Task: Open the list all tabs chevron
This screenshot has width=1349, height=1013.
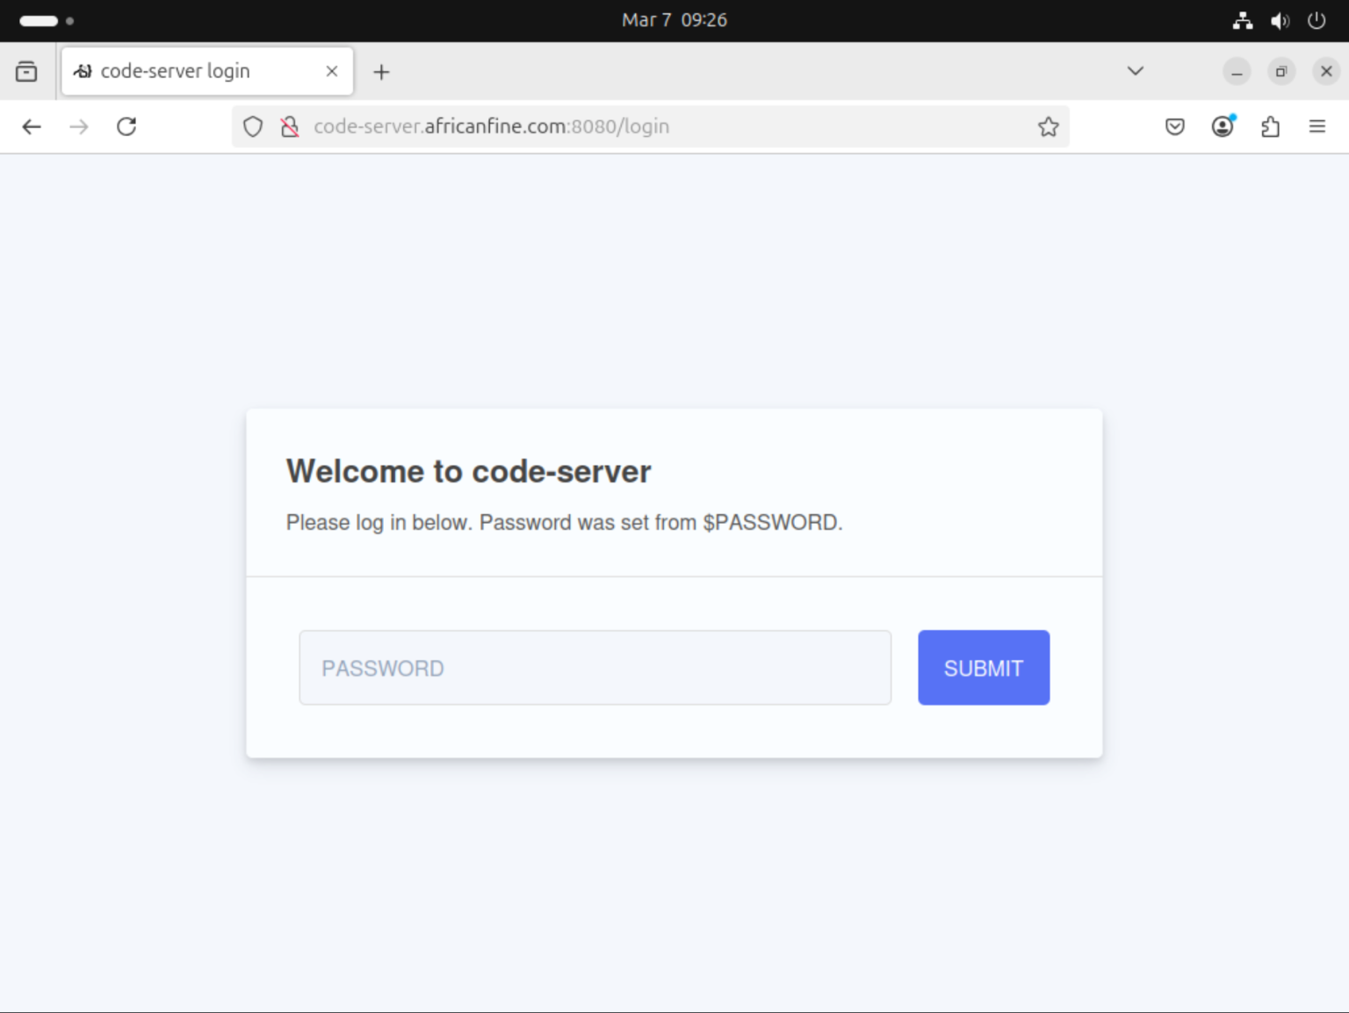Action: tap(1135, 71)
